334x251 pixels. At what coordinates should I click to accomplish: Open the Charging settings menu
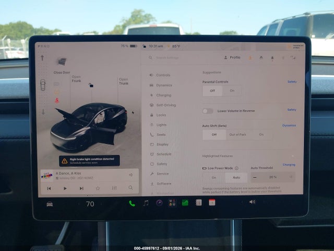(160, 95)
